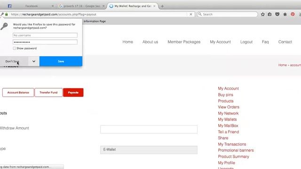This screenshot has height=169, width=301.
Task: Open My Account in top navigation
Action: pyautogui.click(x=221, y=42)
